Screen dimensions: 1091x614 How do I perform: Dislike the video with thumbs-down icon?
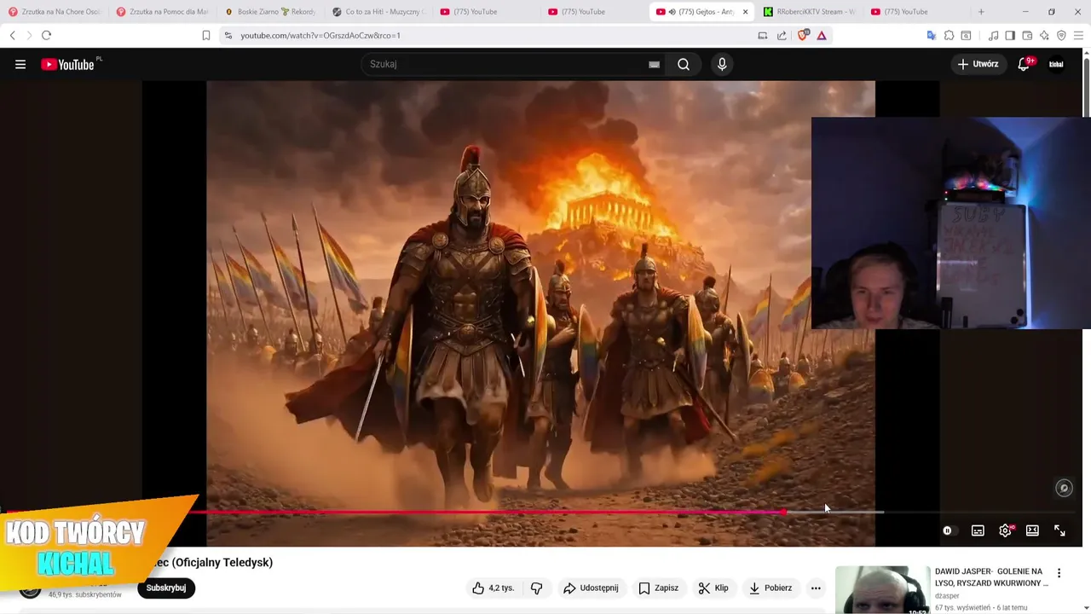(537, 588)
